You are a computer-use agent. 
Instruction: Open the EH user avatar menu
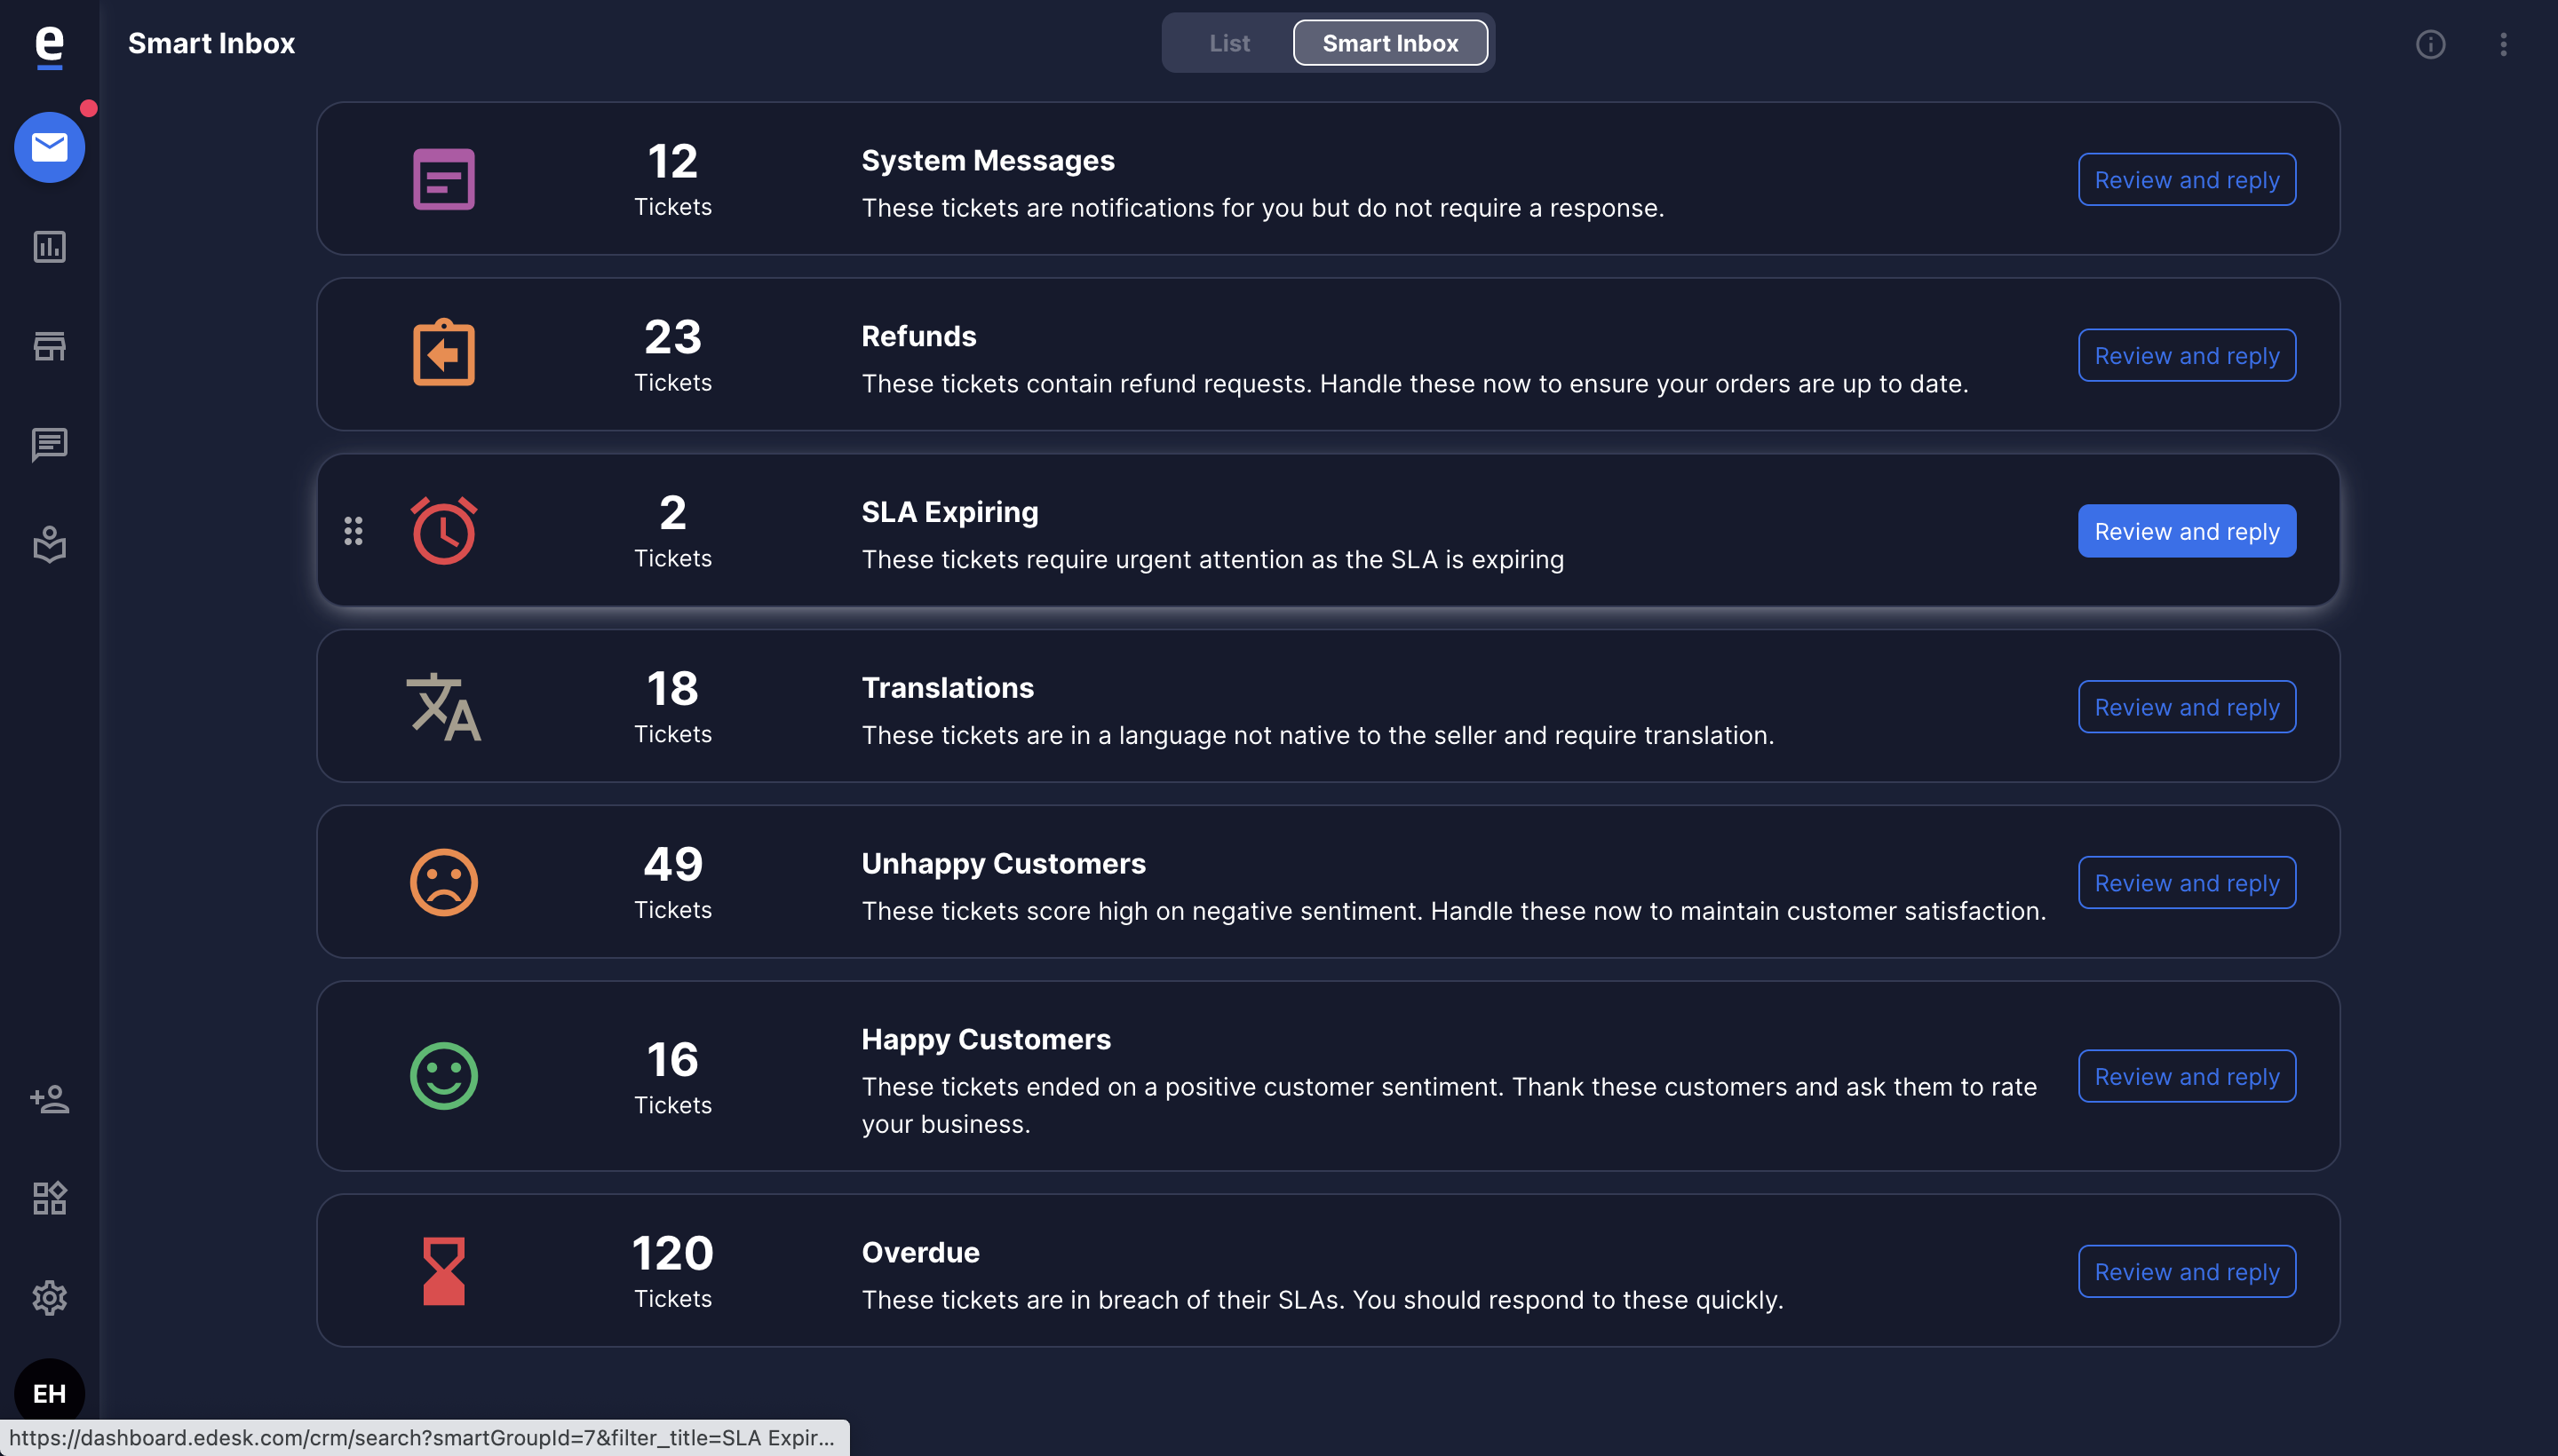(49, 1393)
